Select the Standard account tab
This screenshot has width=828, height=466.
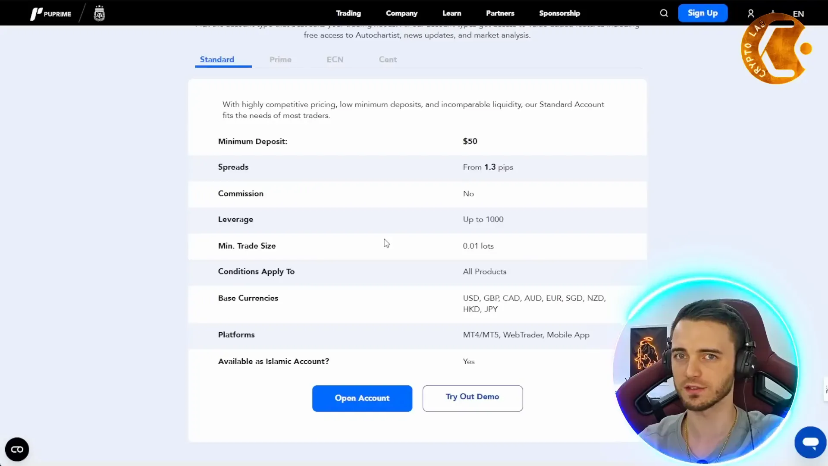tap(217, 60)
